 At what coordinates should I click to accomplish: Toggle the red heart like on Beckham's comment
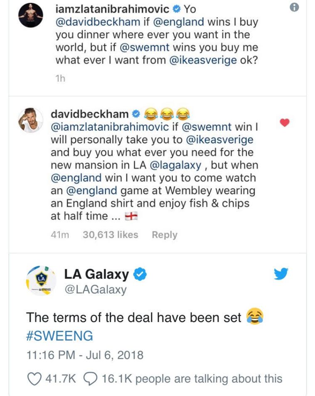point(285,122)
